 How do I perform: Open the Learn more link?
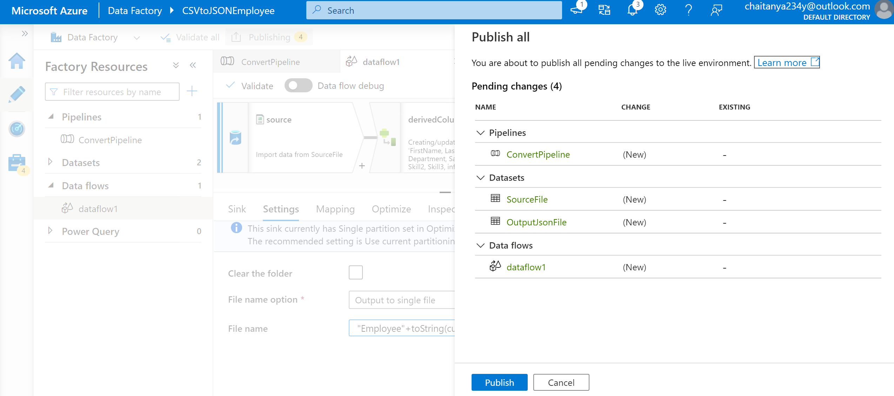click(787, 62)
